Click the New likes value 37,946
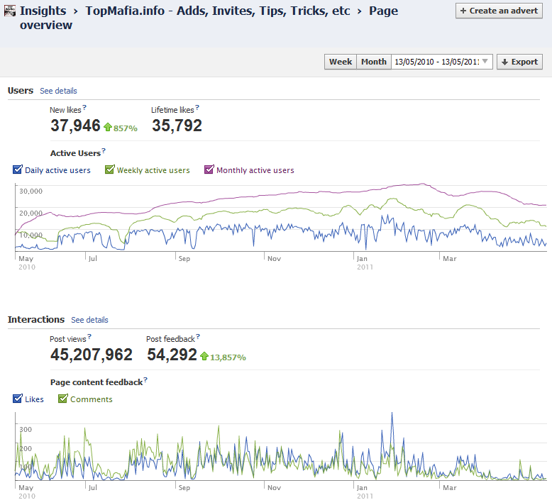 click(75, 126)
